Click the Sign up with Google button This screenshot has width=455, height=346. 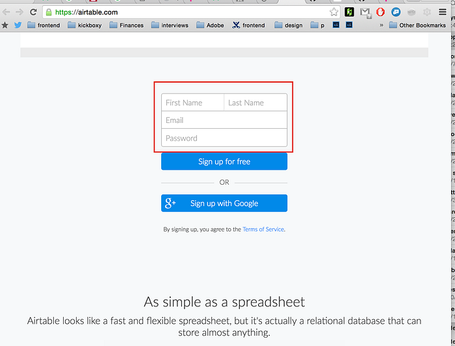[224, 203]
